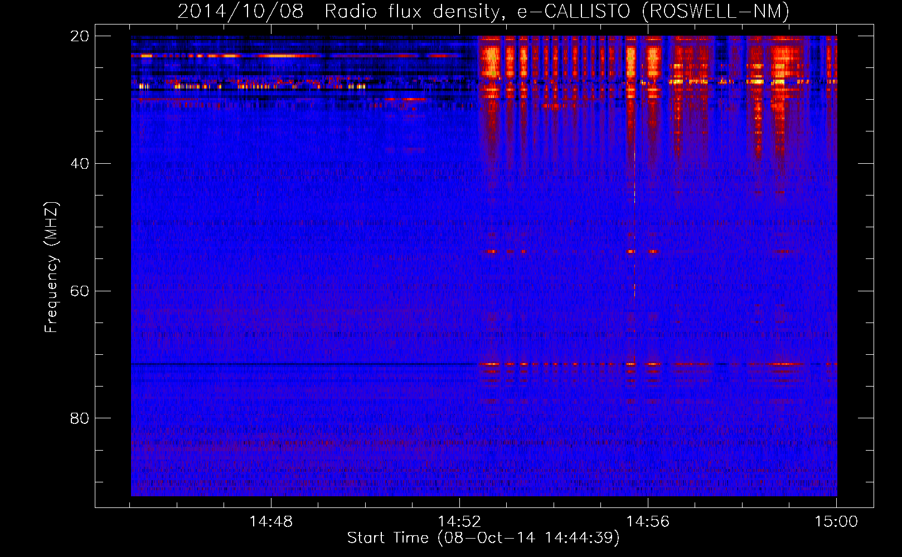Select the 14:52 time tick label

pyautogui.click(x=459, y=522)
